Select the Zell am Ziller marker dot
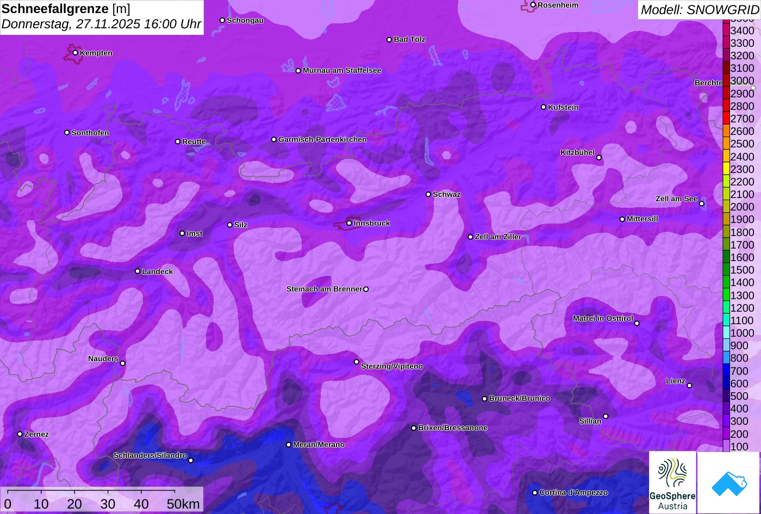The image size is (761, 514). (x=471, y=237)
